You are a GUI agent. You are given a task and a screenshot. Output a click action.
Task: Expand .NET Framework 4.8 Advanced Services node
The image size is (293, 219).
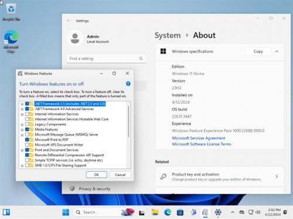22,109
